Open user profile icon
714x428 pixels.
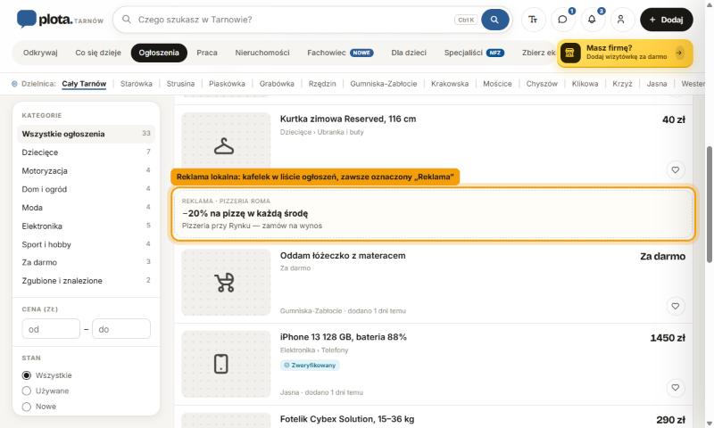click(x=620, y=20)
